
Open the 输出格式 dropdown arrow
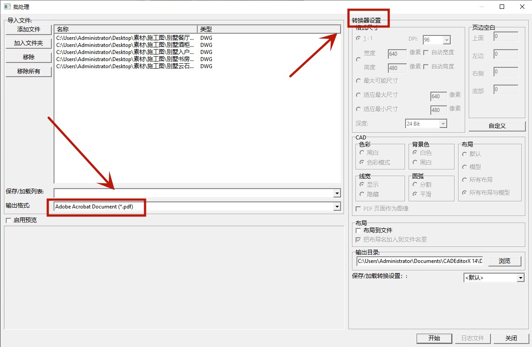coord(337,207)
